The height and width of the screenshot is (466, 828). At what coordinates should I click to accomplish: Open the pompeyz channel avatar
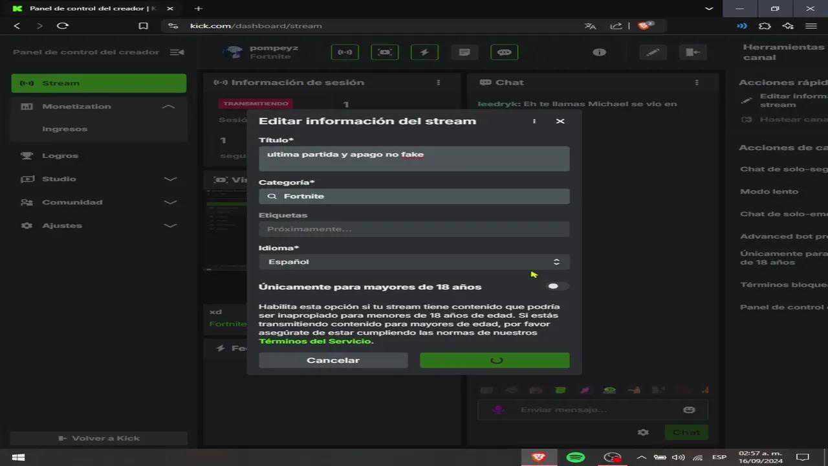(x=232, y=52)
